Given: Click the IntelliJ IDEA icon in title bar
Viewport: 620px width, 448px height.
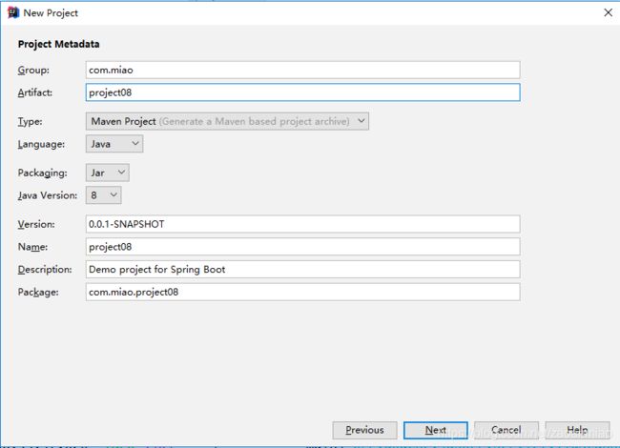Looking at the screenshot, I should 13,12.
